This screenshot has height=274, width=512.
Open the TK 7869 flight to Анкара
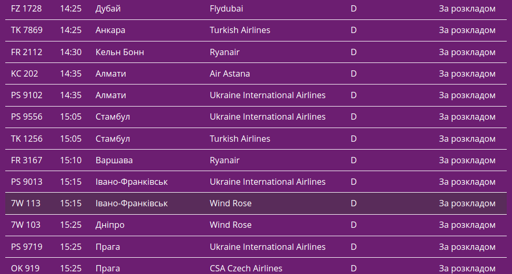point(27,30)
